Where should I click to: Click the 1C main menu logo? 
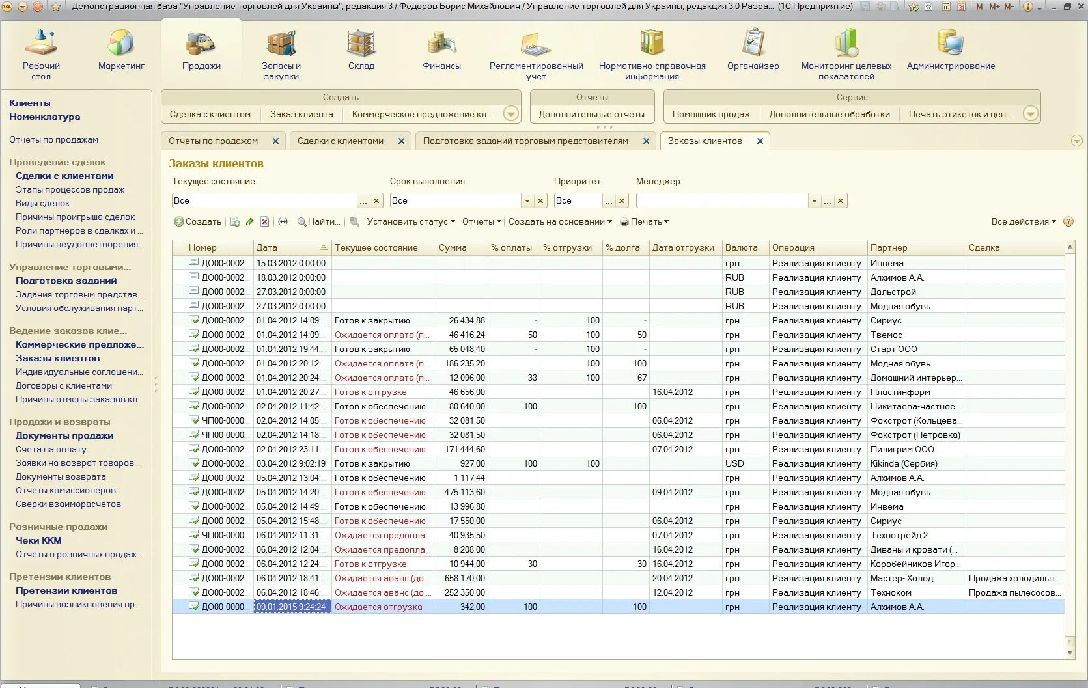click(x=8, y=7)
